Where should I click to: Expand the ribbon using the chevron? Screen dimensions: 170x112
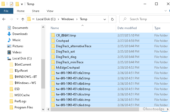(x=165, y=11)
